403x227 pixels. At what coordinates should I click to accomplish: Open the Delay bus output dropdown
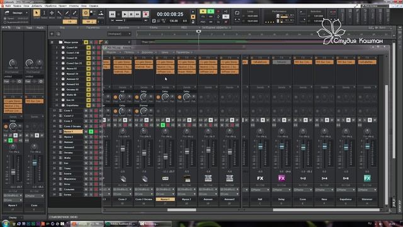coord(281,190)
